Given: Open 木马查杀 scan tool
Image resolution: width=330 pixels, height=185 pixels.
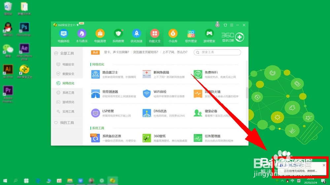Looking at the screenshot, I should click(82, 36).
